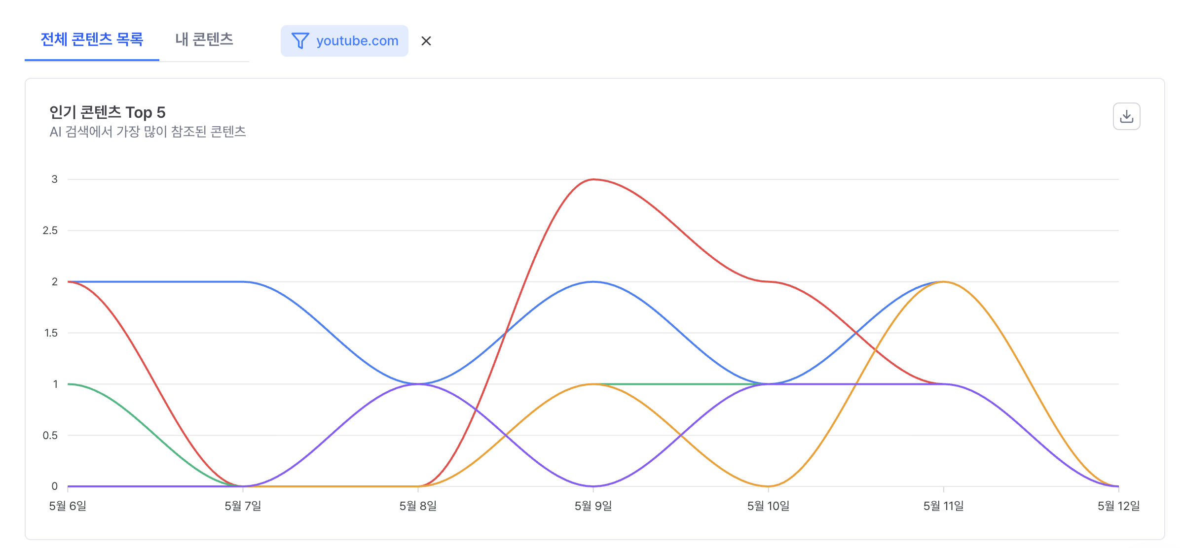Remove the youtube.com filter with X

click(426, 41)
